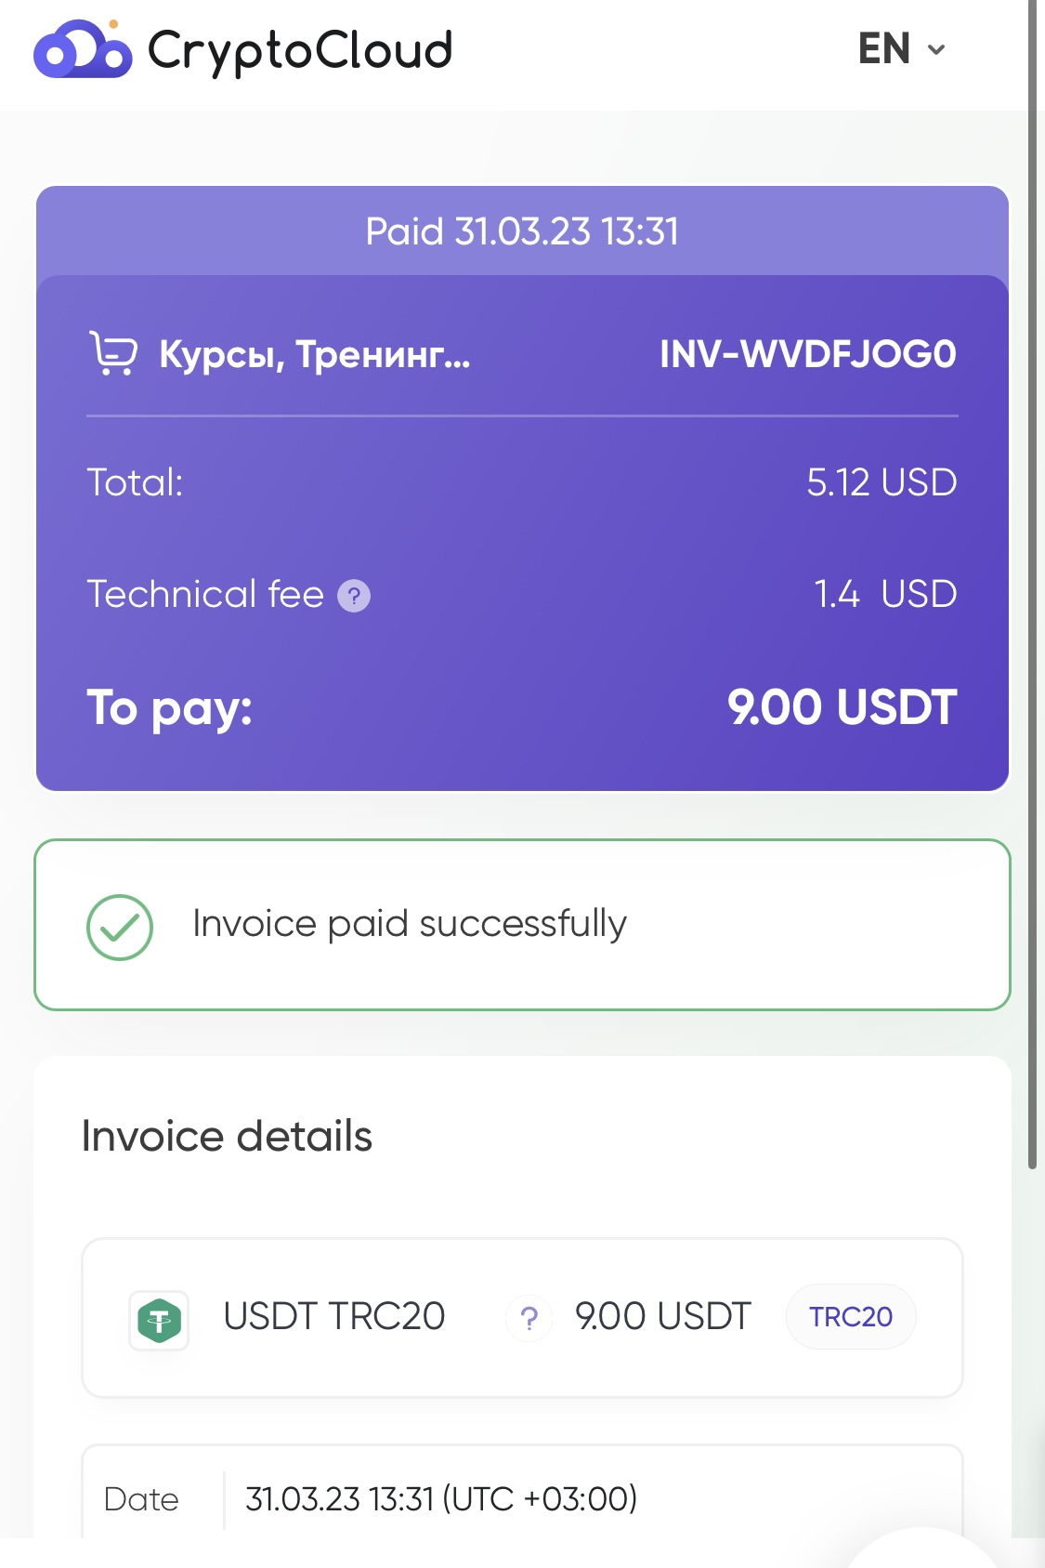Click the Курсы, Тренинг... product title
Image resolution: width=1045 pixels, height=1568 pixels.
pyautogui.click(x=315, y=354)
